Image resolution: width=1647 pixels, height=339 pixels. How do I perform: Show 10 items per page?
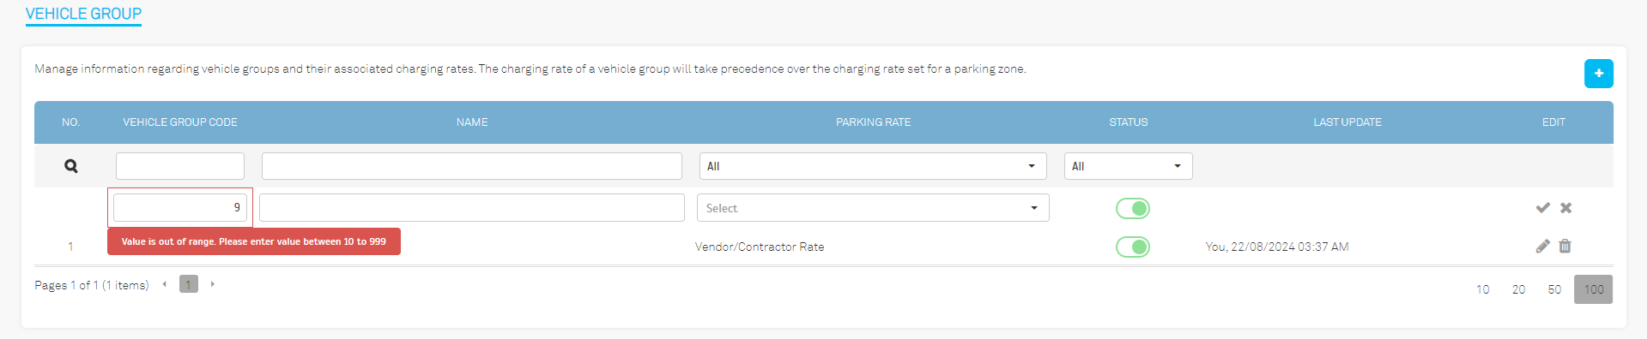(1482, 289)
